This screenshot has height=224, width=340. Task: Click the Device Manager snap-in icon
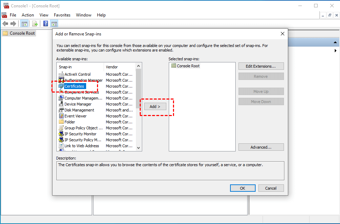[x=61, y=104]
